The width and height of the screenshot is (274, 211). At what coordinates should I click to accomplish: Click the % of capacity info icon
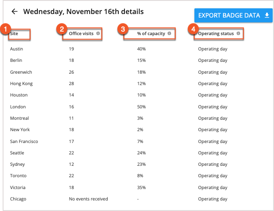tap(169, 33)
